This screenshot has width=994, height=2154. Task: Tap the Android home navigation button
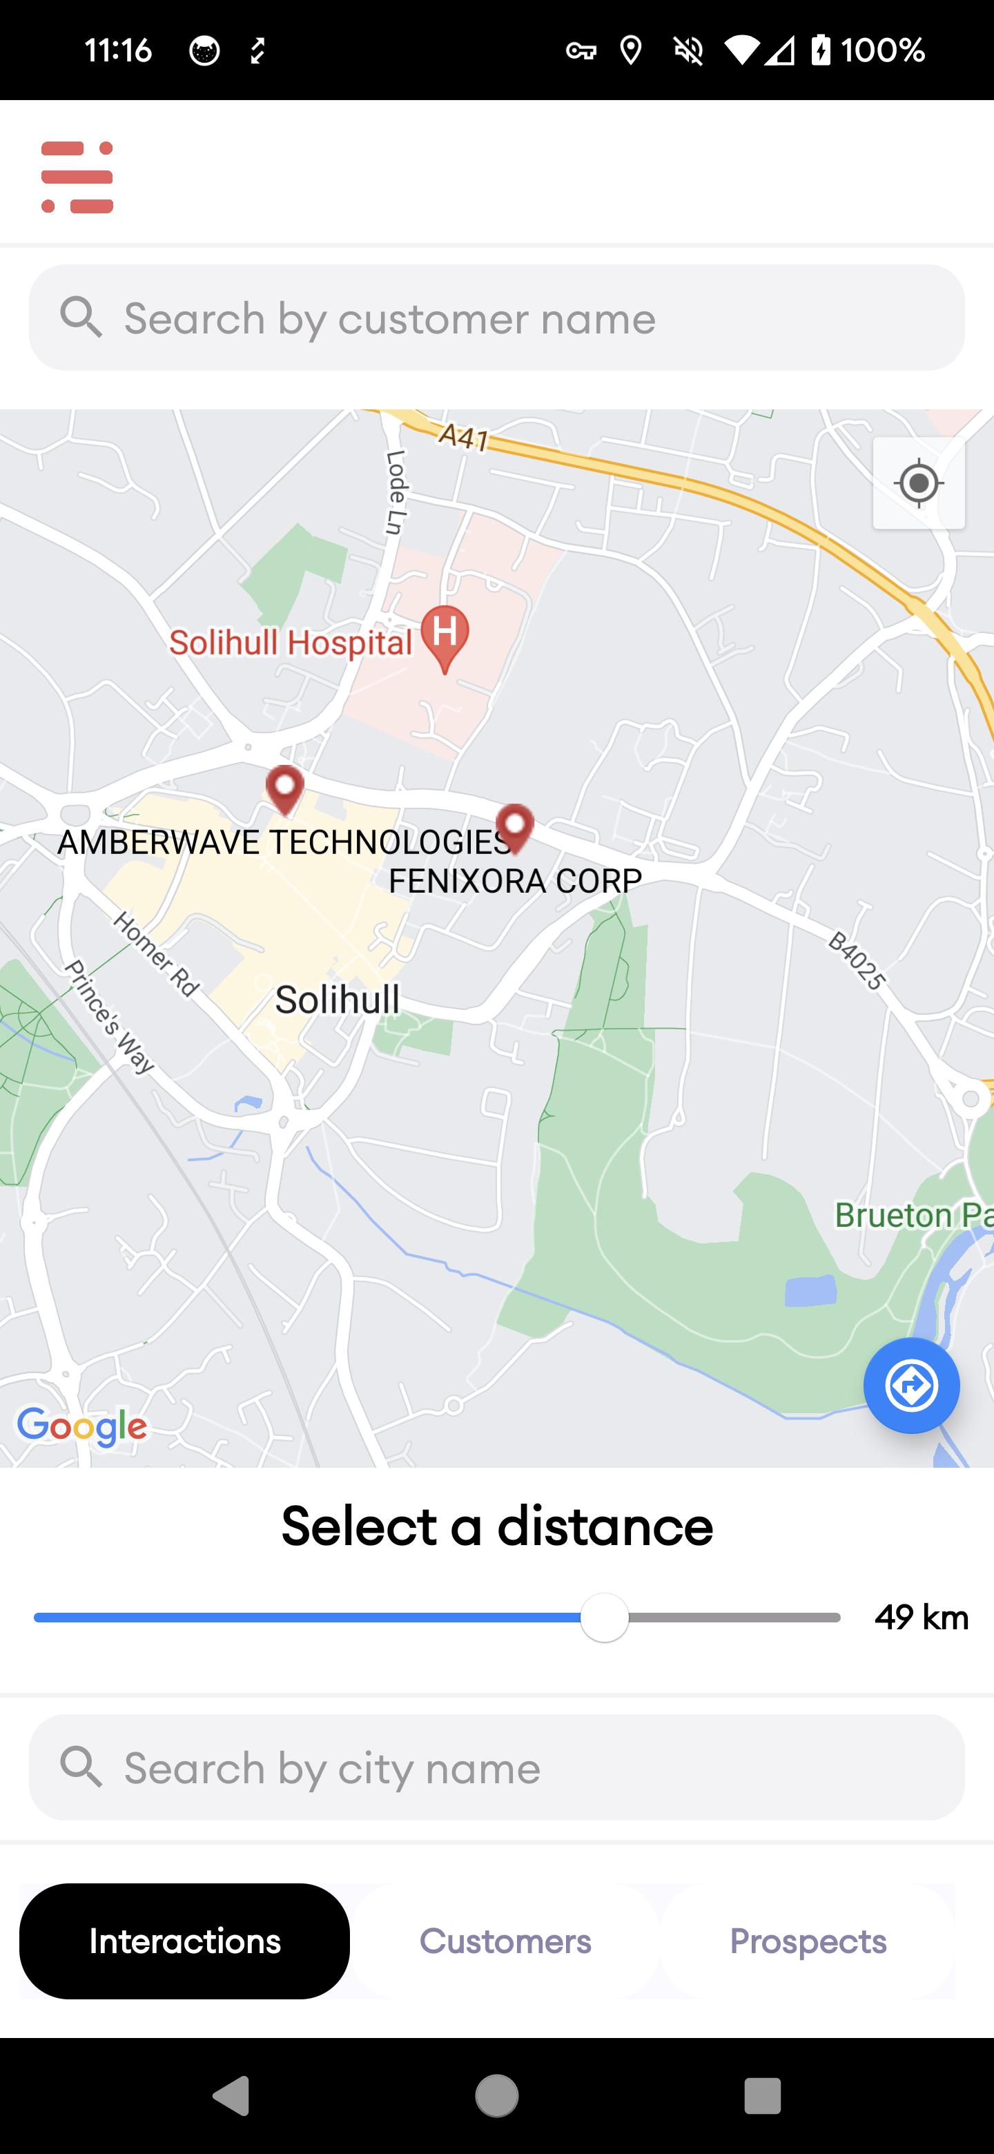496,2096
